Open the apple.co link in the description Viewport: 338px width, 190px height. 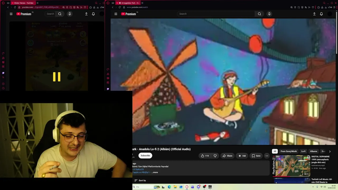click(x=141, y=172)
